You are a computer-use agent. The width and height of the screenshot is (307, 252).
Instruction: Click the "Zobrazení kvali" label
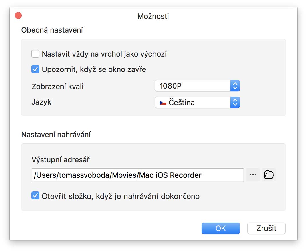(57, 87)
